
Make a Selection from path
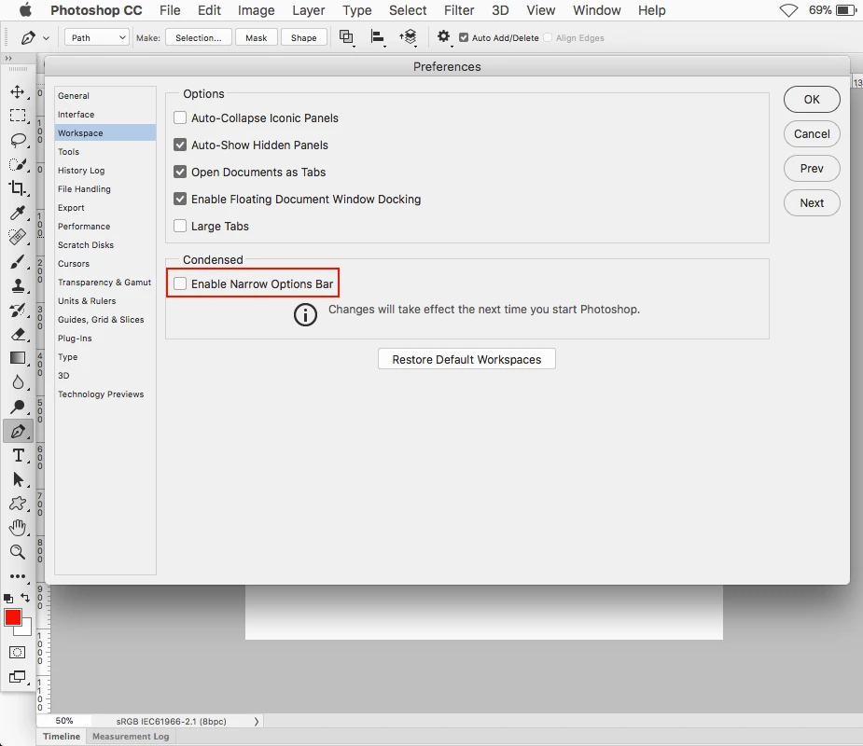tap(198, 37)
